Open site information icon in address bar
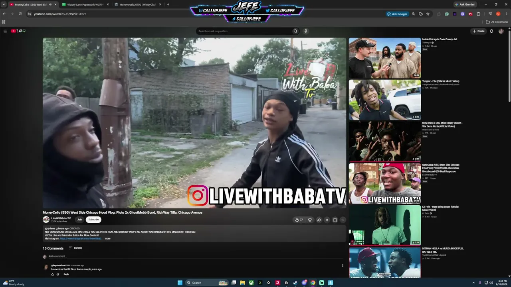The width and height of the screenshot is (511, 287). pyautogui.click(x=29, y=14)
